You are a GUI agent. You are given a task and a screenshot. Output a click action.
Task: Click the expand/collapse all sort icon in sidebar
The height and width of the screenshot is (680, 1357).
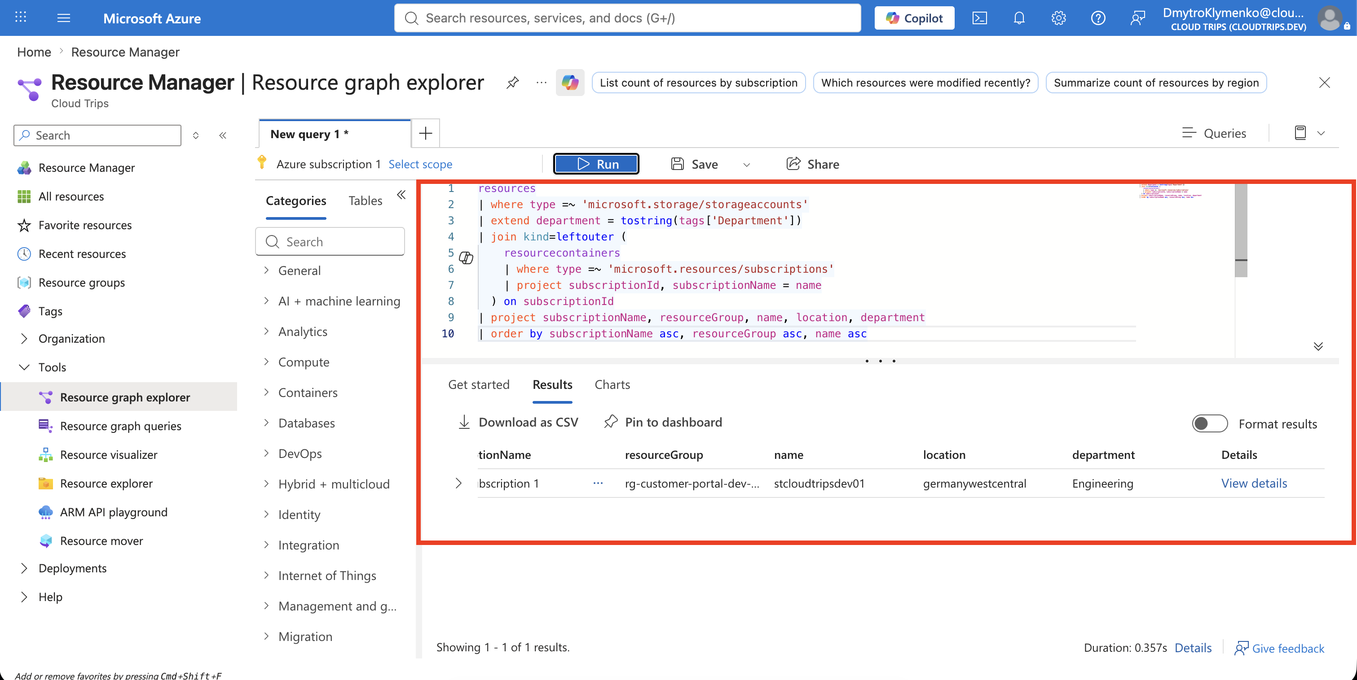coord(196,135)
